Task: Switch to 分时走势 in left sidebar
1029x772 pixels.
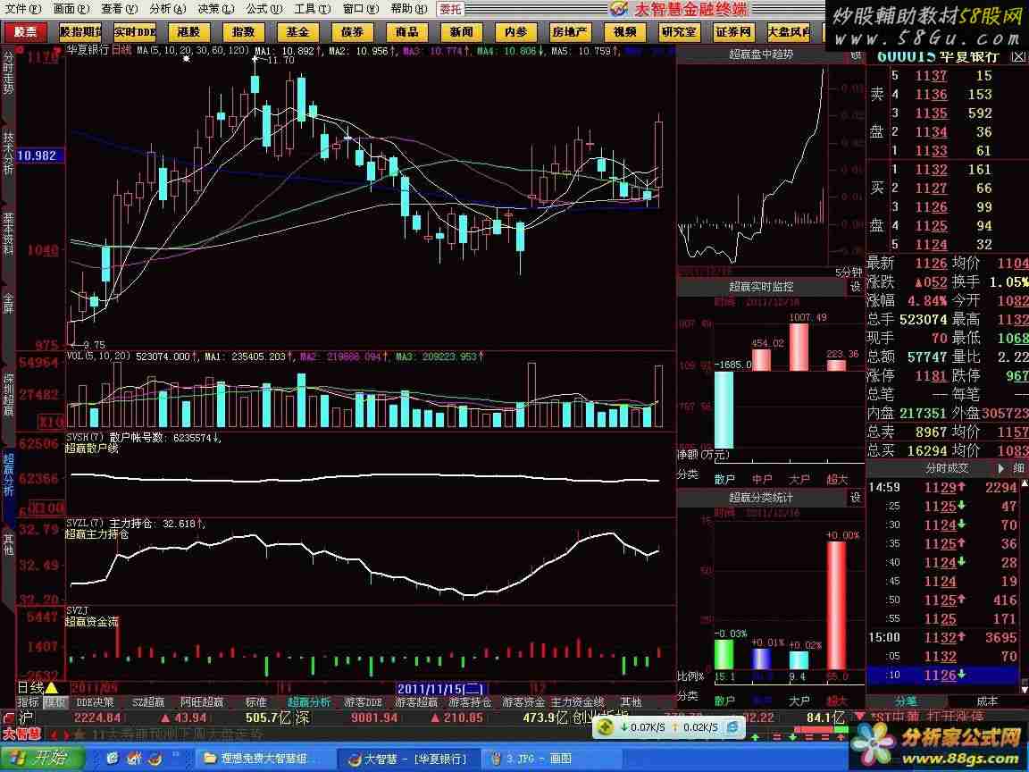Action: (8, 73)
